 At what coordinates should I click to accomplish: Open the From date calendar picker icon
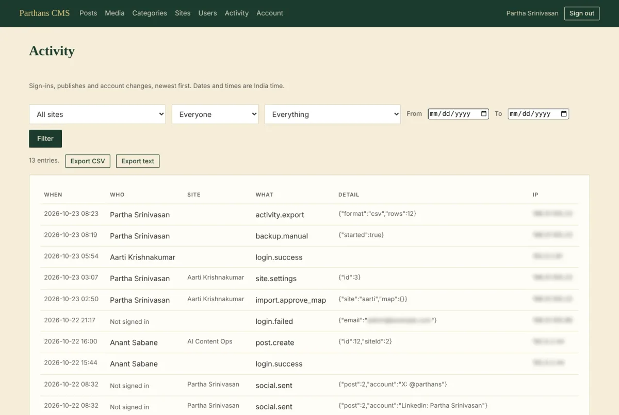click(x=484, y=114)
